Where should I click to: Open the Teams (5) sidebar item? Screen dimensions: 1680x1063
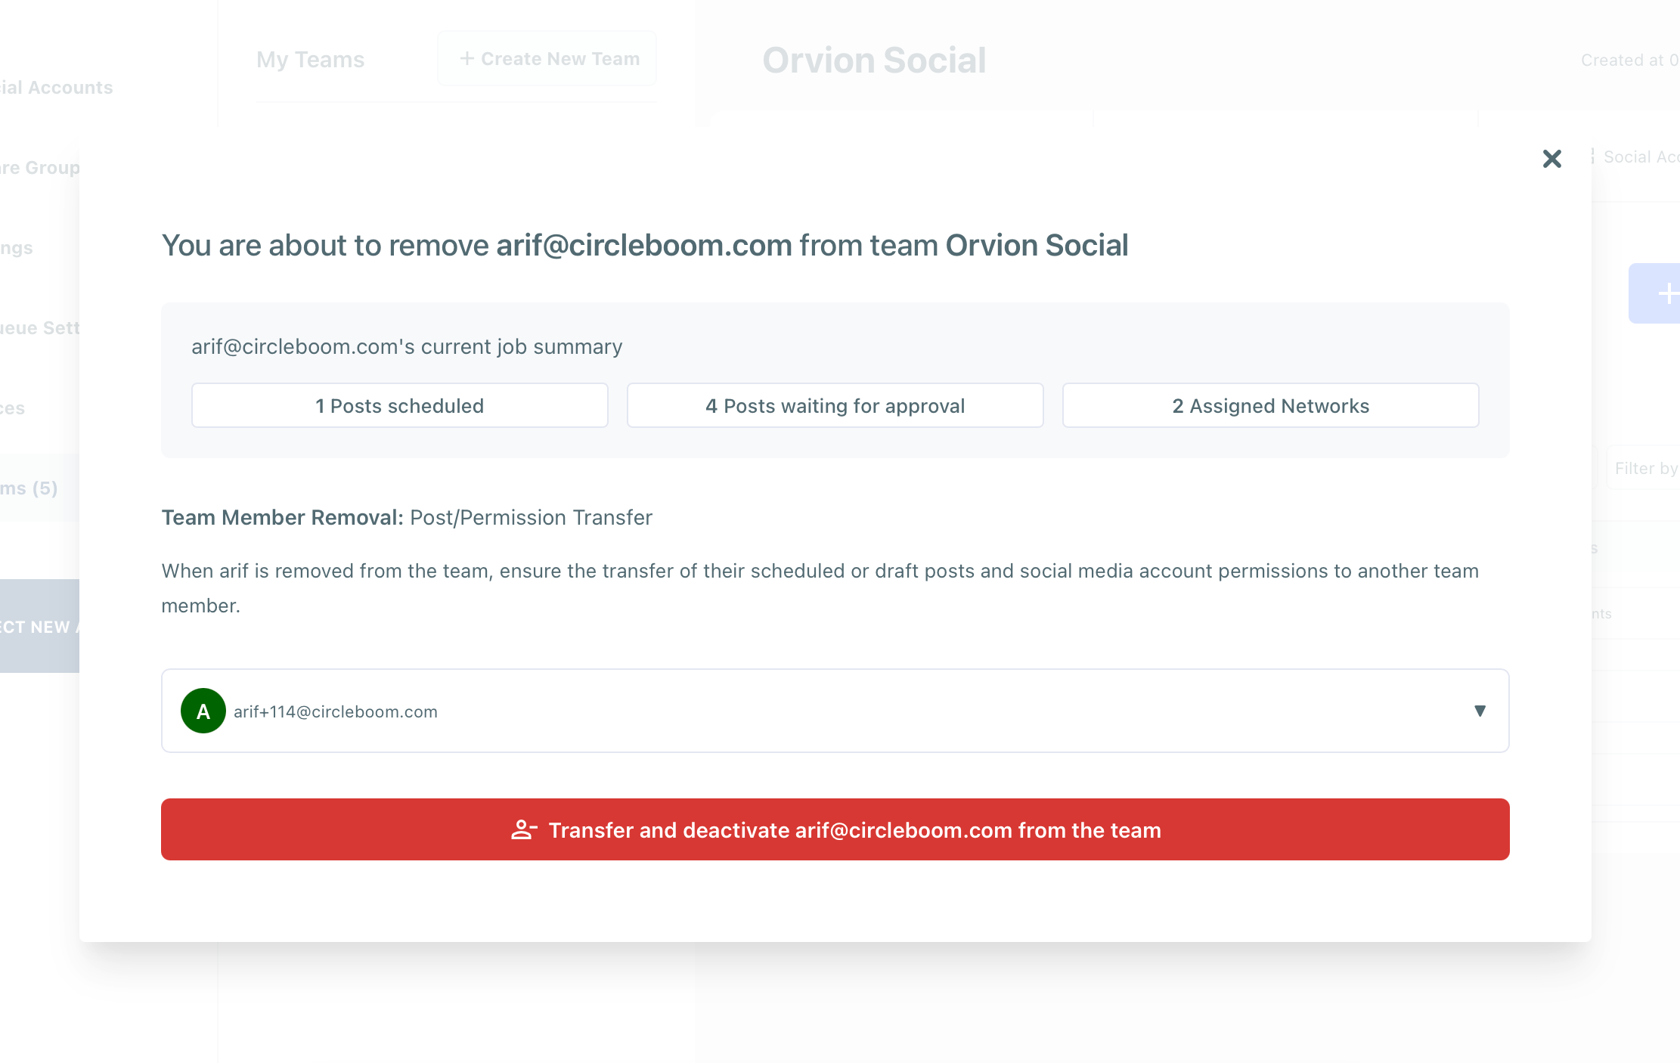[30, 488]
